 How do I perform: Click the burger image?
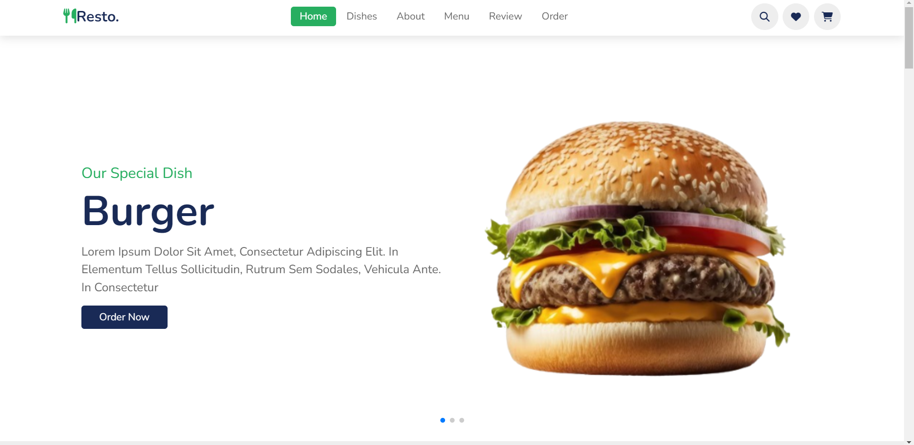coord(637,248)
